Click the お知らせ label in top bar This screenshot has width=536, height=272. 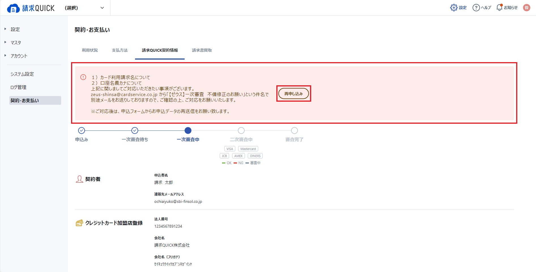[511, 8]
